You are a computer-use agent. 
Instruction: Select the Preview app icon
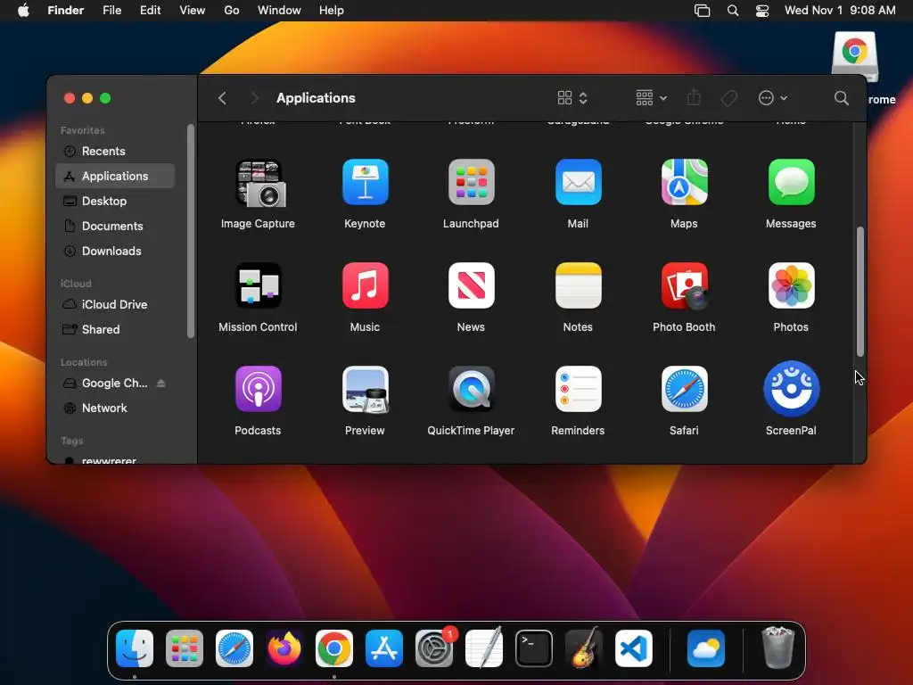pos(365,389)
